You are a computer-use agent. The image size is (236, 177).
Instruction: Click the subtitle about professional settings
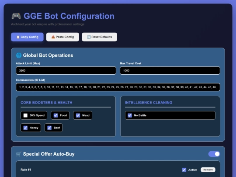tap(48, 24)
